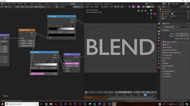Open Visual Studio Code from taskbar
The width and height of the screenshot is (190, 106).
click(109, 104)
